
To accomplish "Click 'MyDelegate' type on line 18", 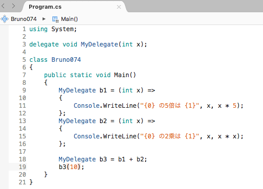I will (x=77, y=159).
